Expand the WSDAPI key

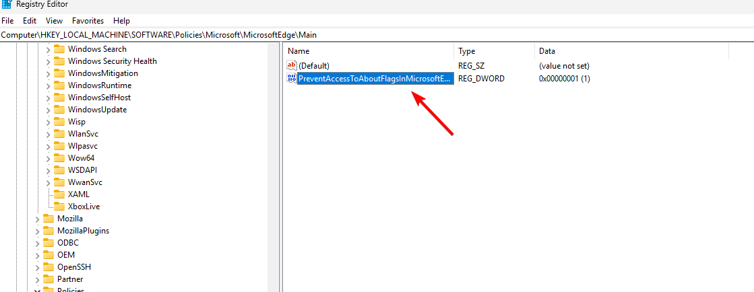point(48,170)
